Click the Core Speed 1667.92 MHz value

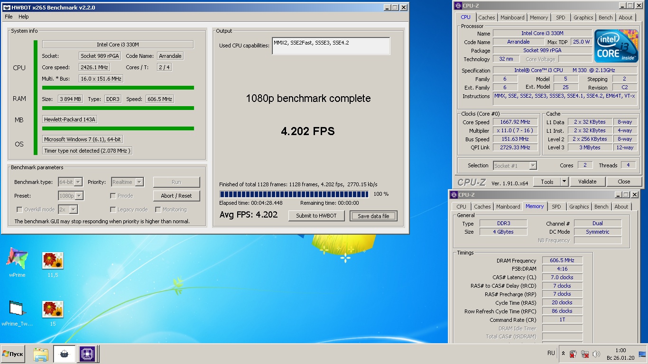pyautogui.click(x=515, y=122)
